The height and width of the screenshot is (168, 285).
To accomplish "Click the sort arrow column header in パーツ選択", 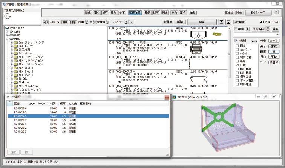I will click(x=9, y=103).
